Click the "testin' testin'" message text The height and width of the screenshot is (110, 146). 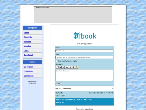pos(61,96)
